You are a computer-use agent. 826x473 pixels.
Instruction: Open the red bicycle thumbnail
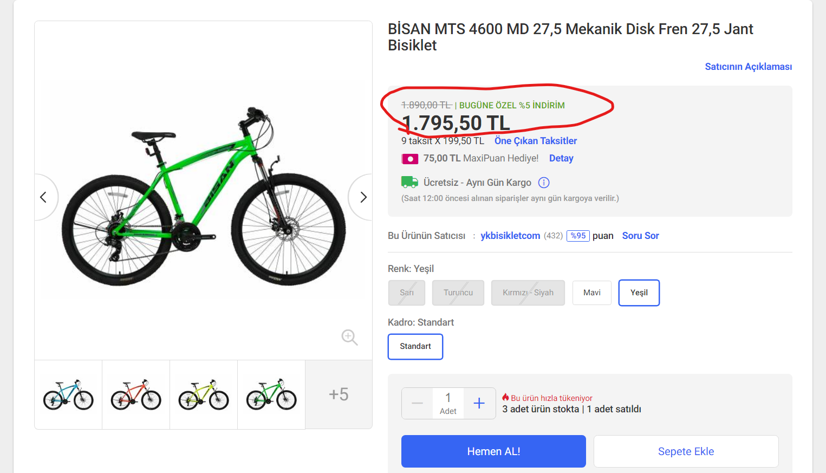coord(136,394)
